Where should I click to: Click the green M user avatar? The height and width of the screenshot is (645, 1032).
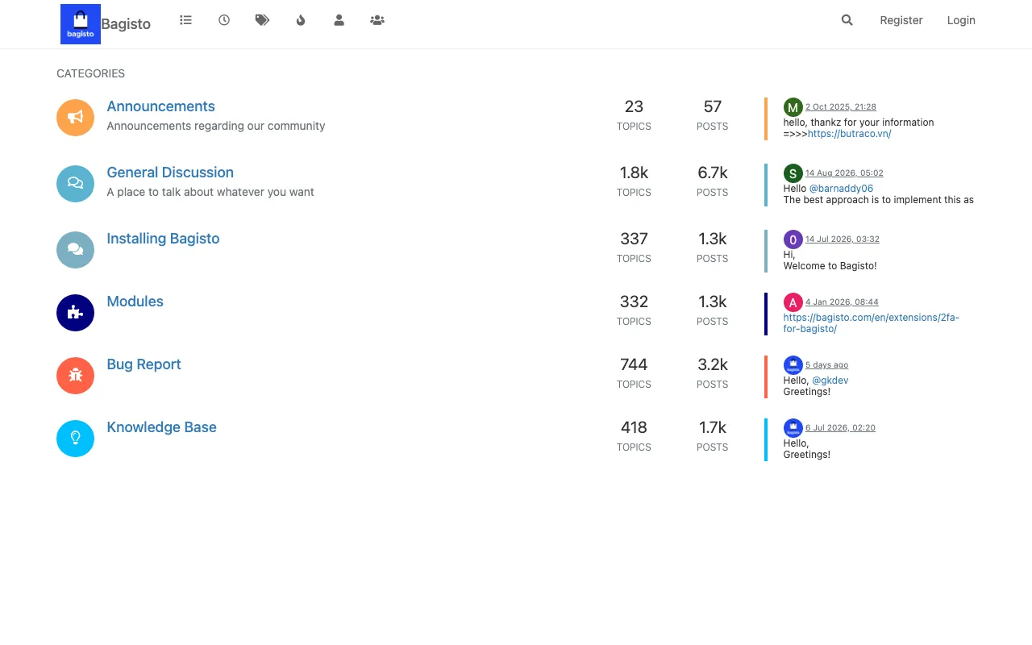793,107
